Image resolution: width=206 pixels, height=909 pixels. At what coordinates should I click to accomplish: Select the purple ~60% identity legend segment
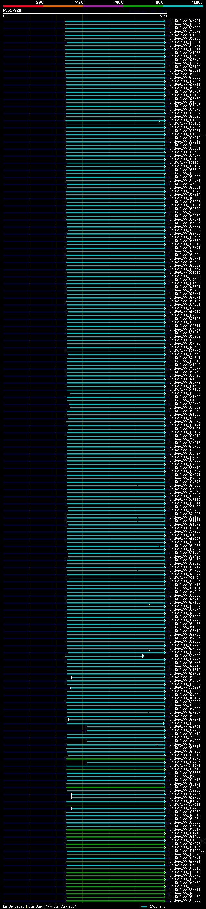pyautogui.click(x=103, y=6)
